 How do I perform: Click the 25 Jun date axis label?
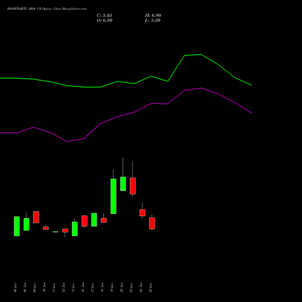pos(151,288)
